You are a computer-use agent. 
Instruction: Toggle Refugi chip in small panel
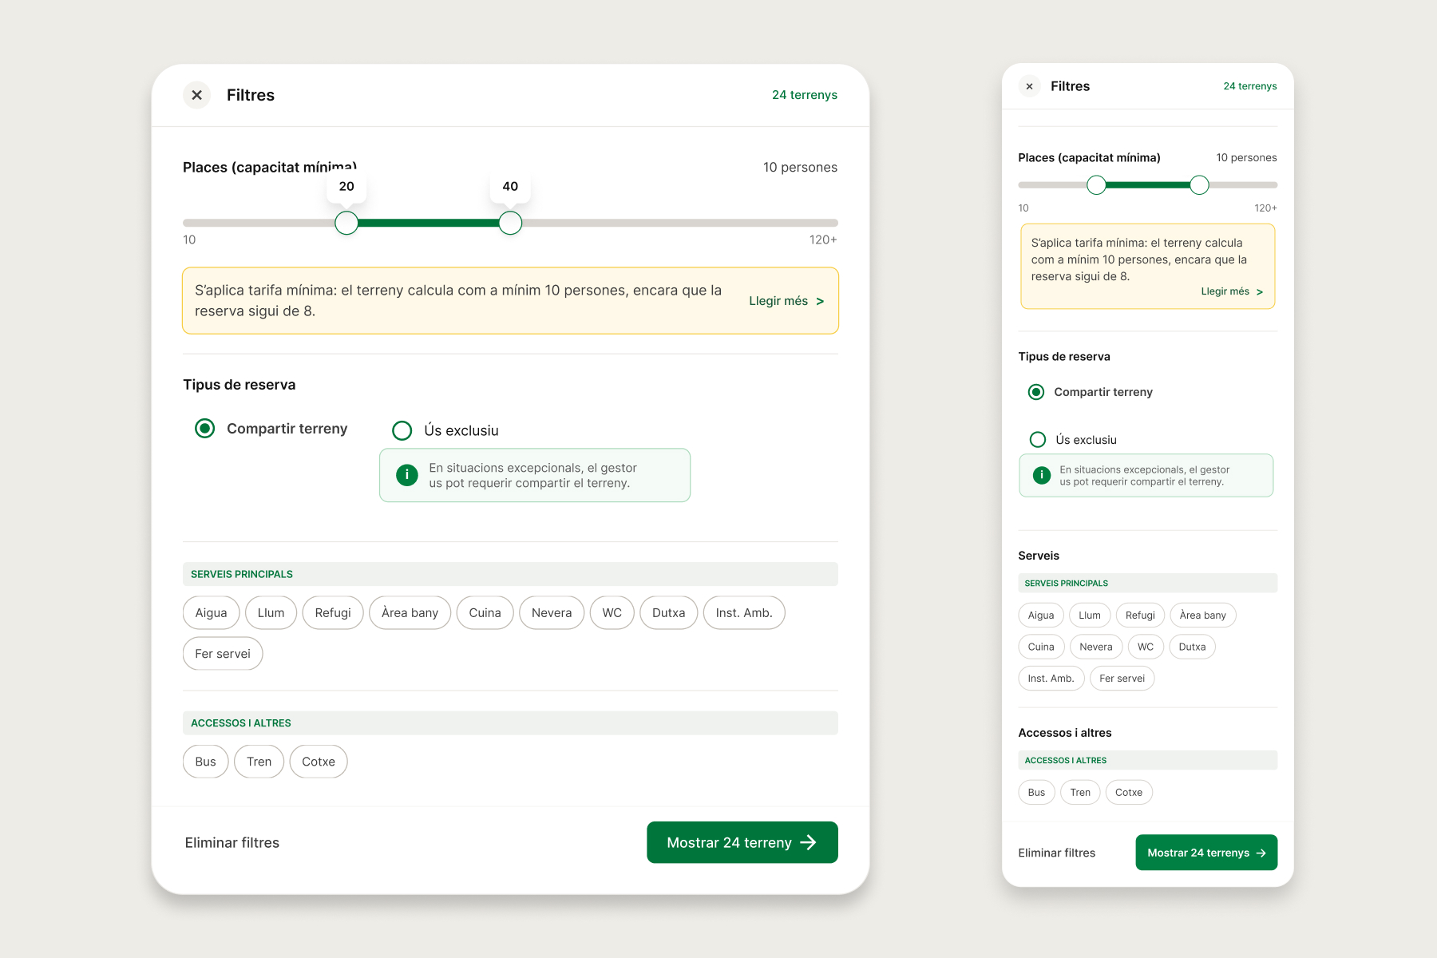click(x=1140, y=616)
